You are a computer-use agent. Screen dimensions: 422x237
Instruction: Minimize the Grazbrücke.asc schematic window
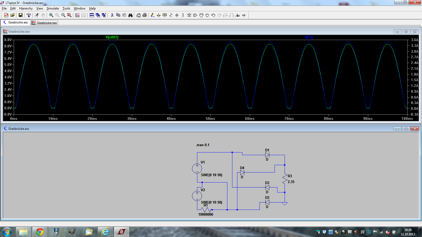(x=397, y=129)
